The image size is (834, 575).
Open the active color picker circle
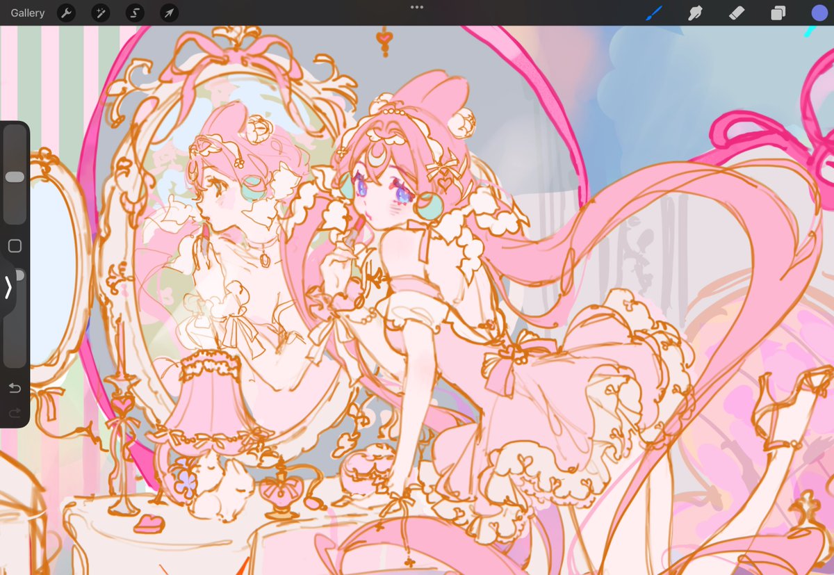pos(819,13)
